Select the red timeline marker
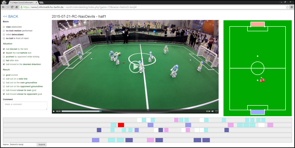 pyautogui.click(x=121, y=125)
